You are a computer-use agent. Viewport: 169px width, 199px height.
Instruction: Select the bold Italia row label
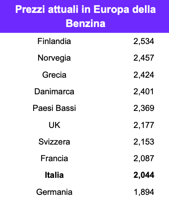(x=54, y=175)
